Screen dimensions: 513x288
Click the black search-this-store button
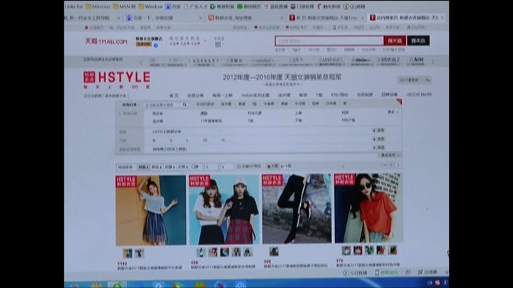click(x=418, y=41)
